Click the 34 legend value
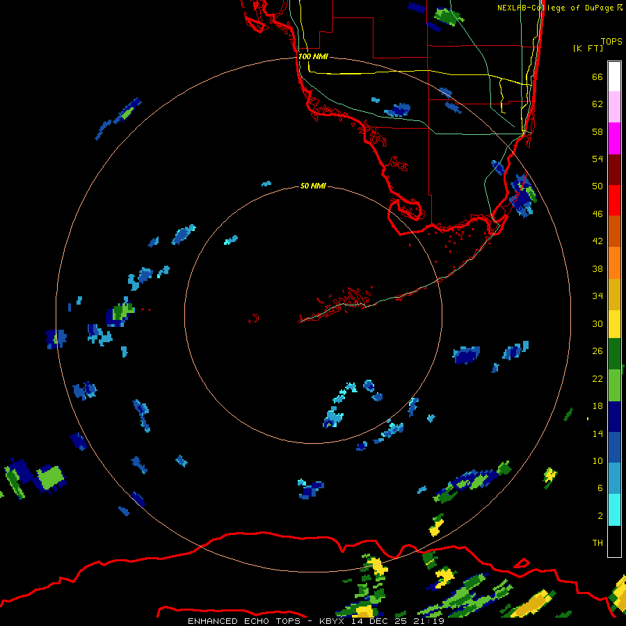 coord(597,296)
